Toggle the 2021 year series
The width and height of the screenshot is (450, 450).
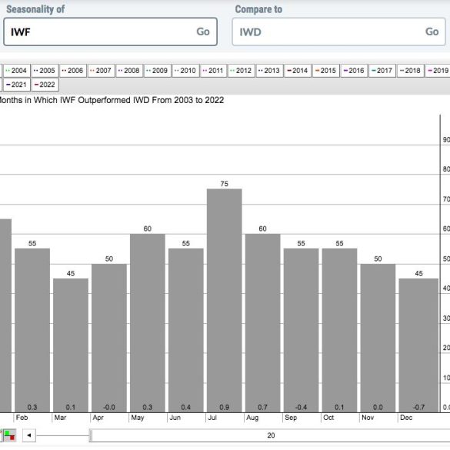pyautogui.click(x=16, y=85)
